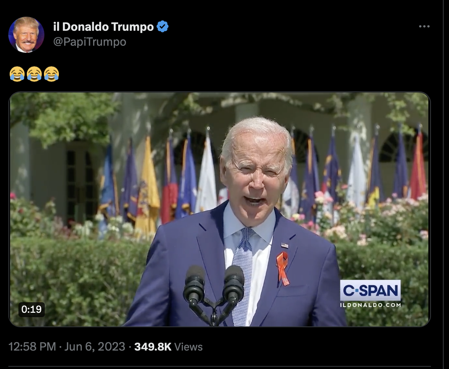
Task: Click the Views label
Action: coord(188,347)
